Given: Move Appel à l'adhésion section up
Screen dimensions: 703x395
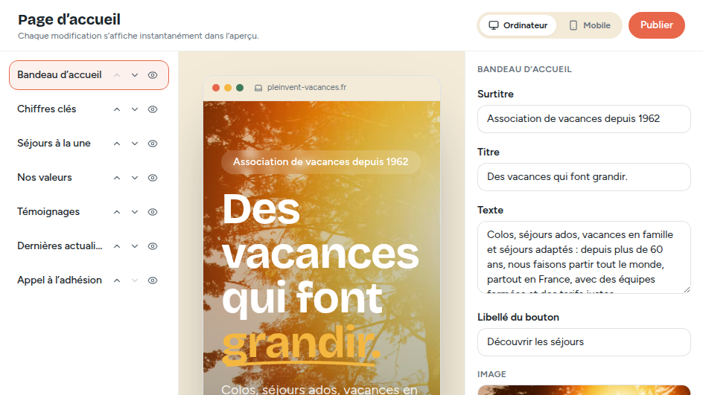Looking at the screenshot, I should click(x=117, y=280).
